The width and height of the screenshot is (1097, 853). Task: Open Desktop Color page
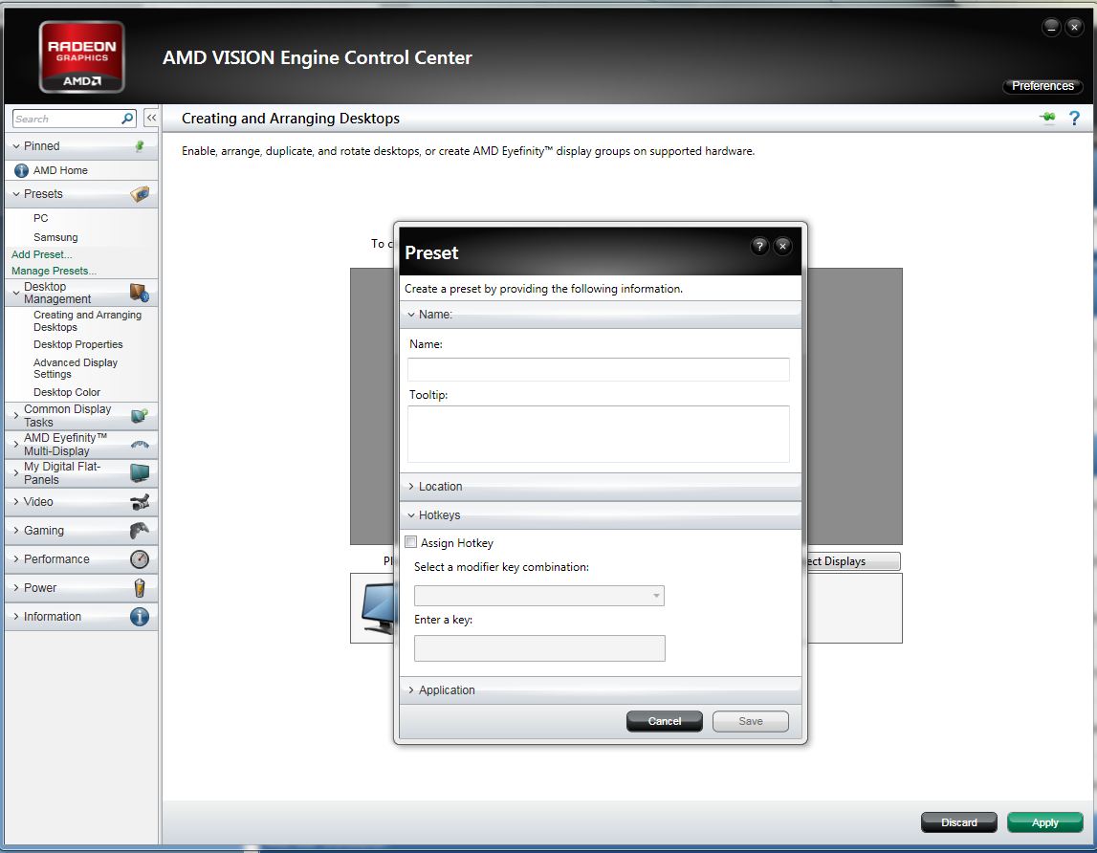point(66,392)
